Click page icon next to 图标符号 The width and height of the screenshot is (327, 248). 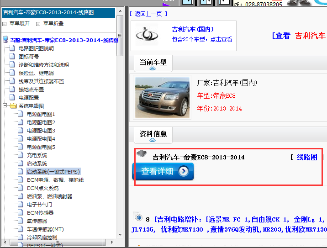pyautogui.click(x=12, y=56)
